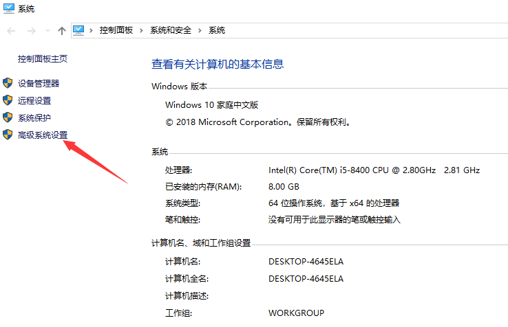Click the 计算机名 value DESKTOP-4645ELA
The height and width of the screenshot is (327, 508).
click(x=306, y=261)
